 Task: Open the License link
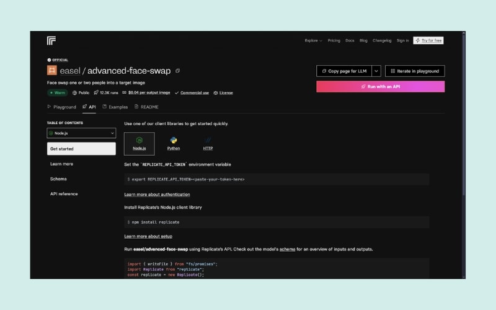[226, 92]
